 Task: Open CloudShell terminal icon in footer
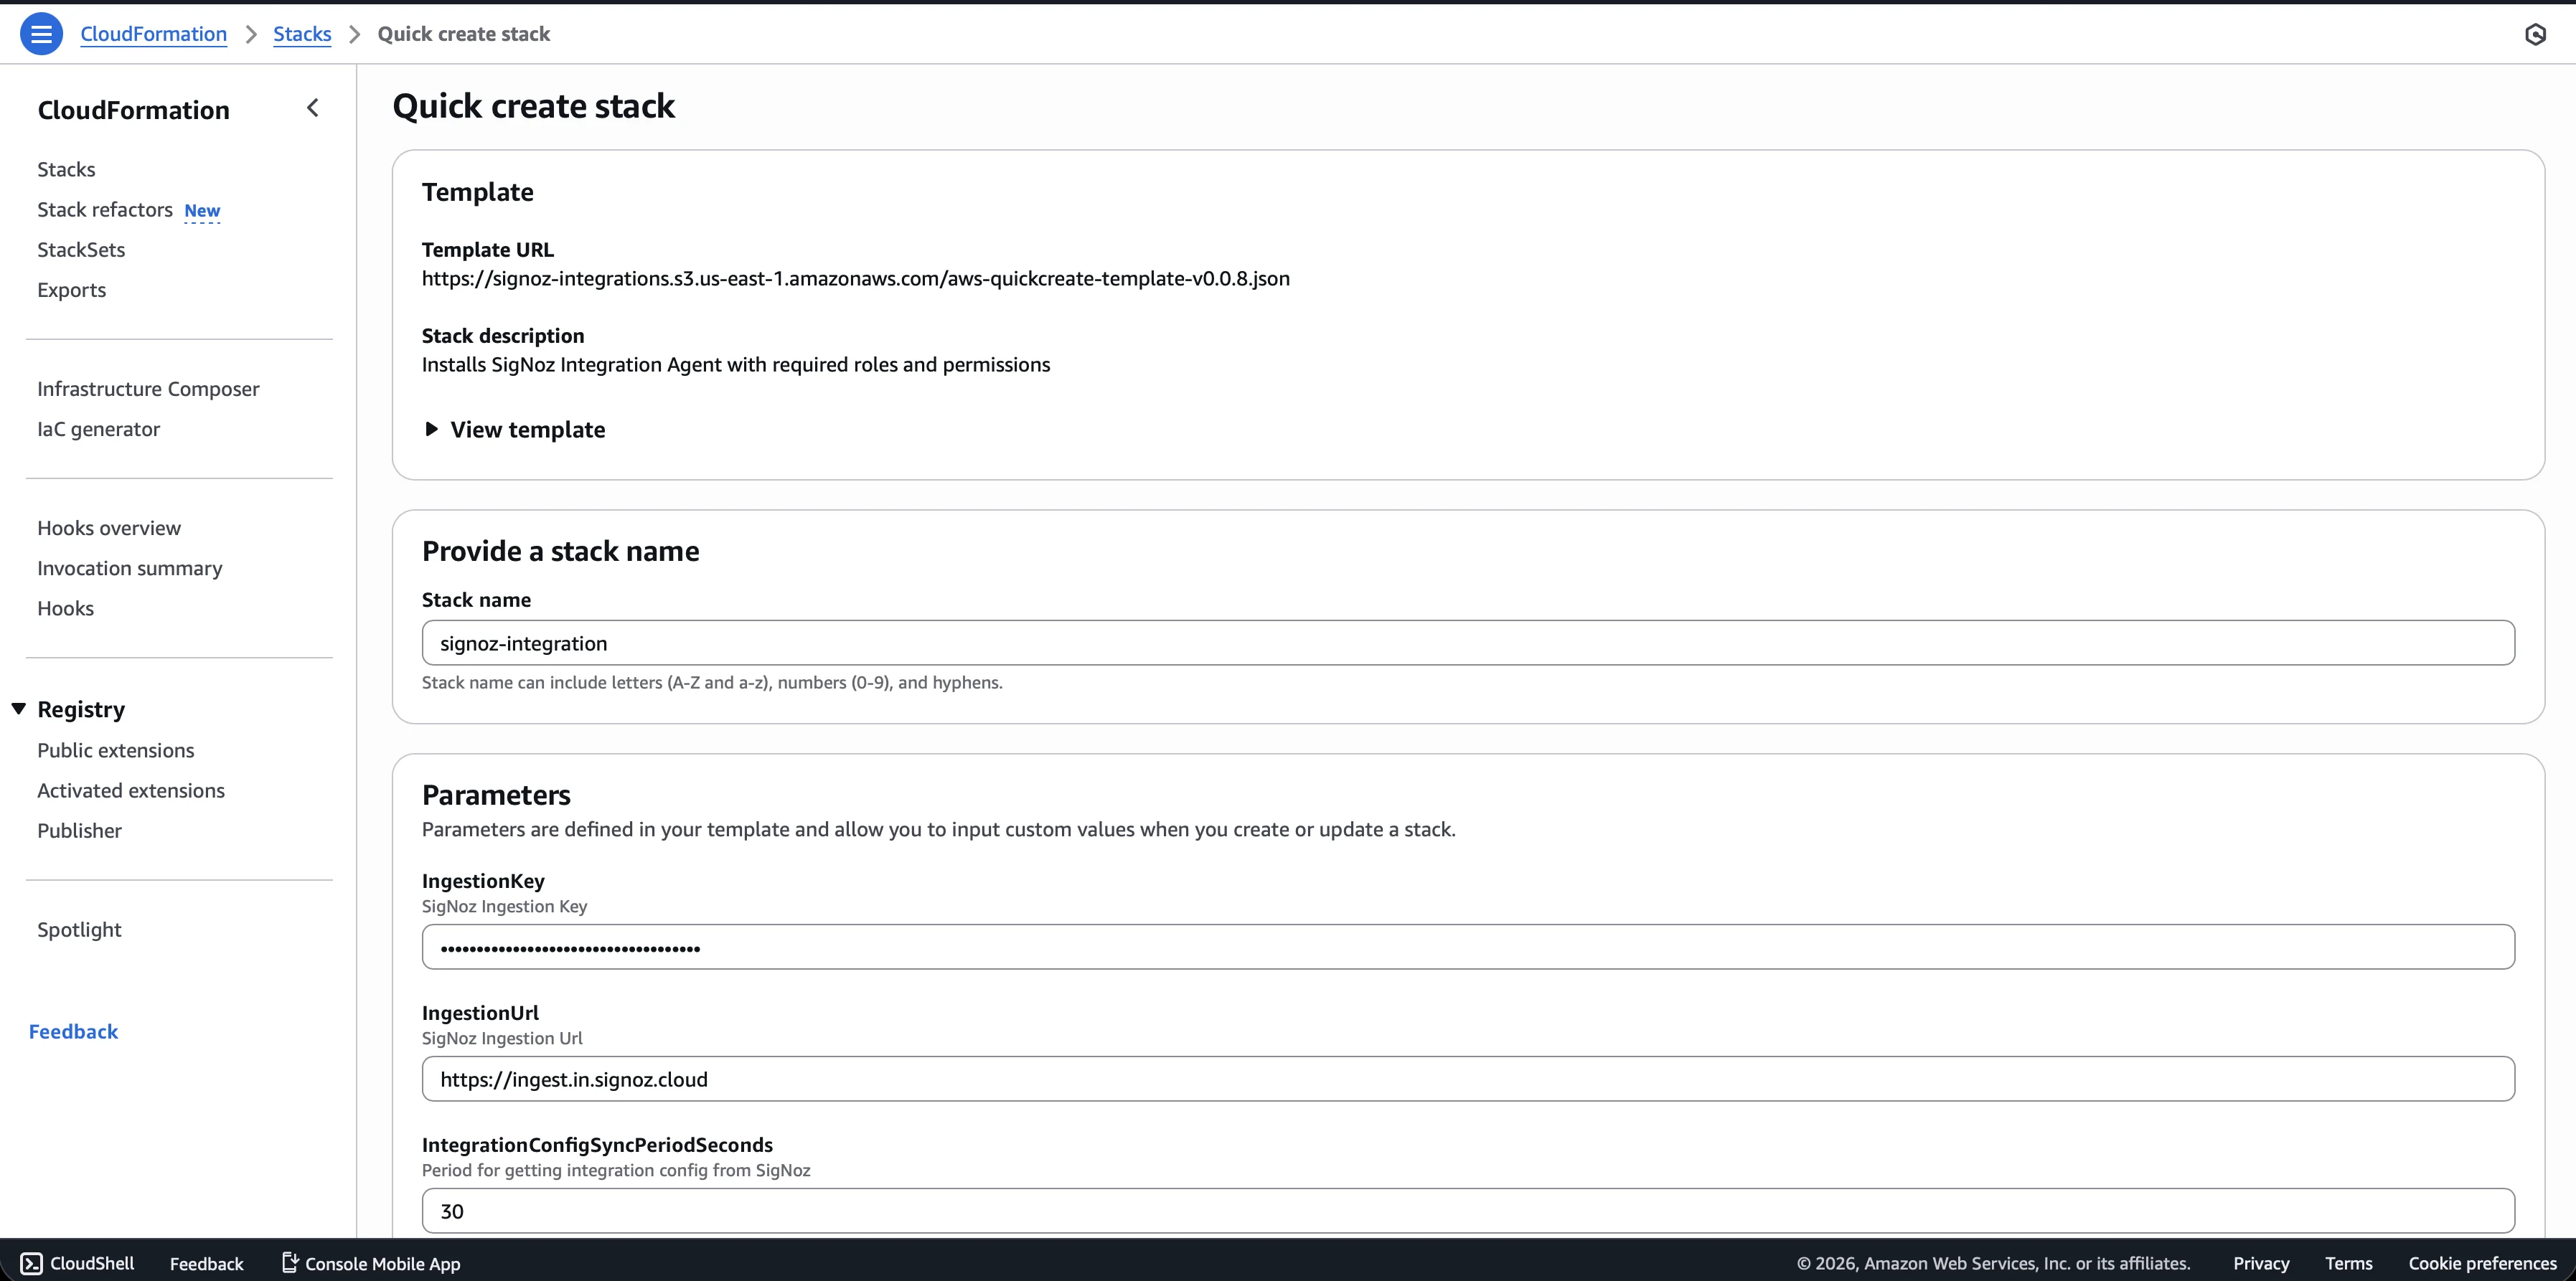tap(32, 1263)
